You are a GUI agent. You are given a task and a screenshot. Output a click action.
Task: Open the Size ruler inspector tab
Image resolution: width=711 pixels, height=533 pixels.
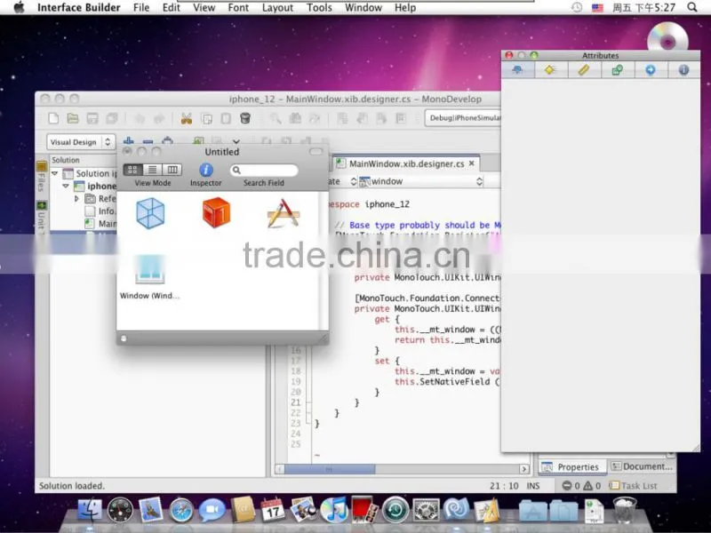pyautogui.click(x=584, y=70)
